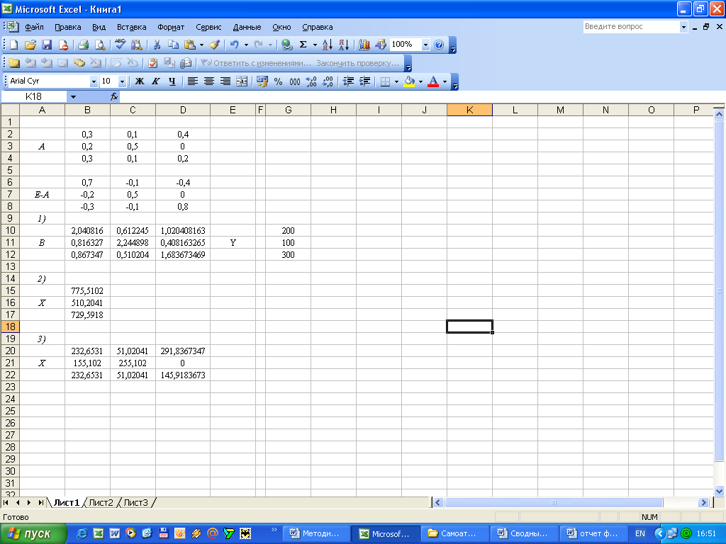Open the Правка menu

pyautogui.click(x=67, y=28)
